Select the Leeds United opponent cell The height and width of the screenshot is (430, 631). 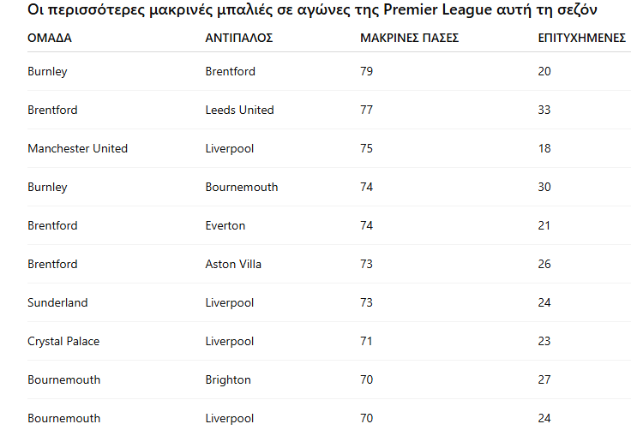tap(239, 110)
